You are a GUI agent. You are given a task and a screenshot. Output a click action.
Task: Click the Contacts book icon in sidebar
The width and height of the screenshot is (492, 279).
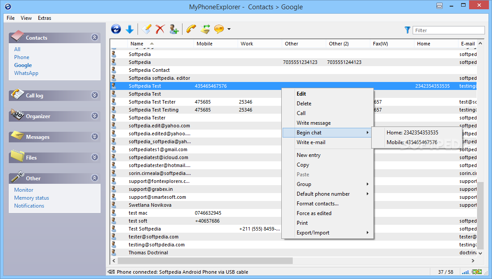point(17,37)
